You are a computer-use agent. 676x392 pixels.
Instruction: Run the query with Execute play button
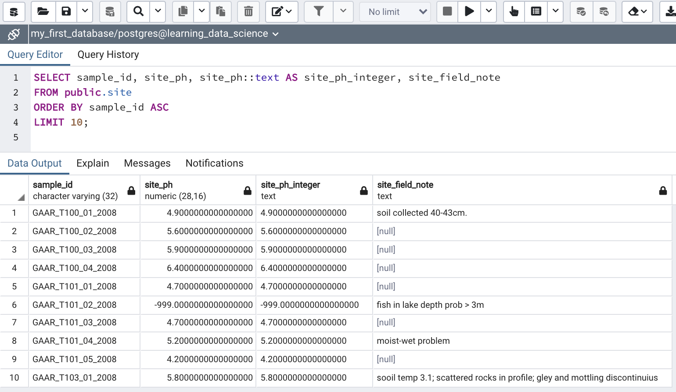click(469, 12)
